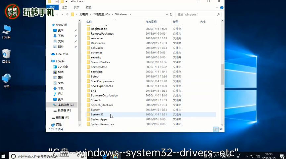Select the System folder
Viewport: 286px width, 159px height.
95,110
